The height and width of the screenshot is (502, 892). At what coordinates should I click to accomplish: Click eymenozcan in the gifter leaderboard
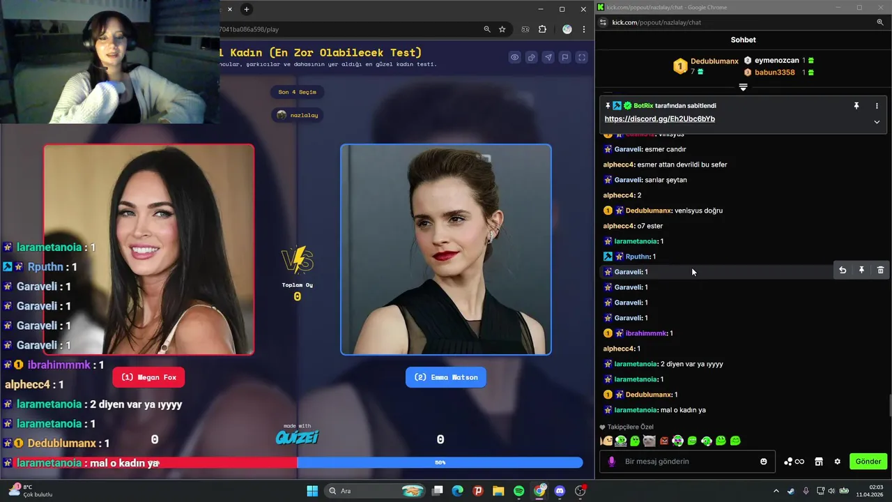coord(776,61)
